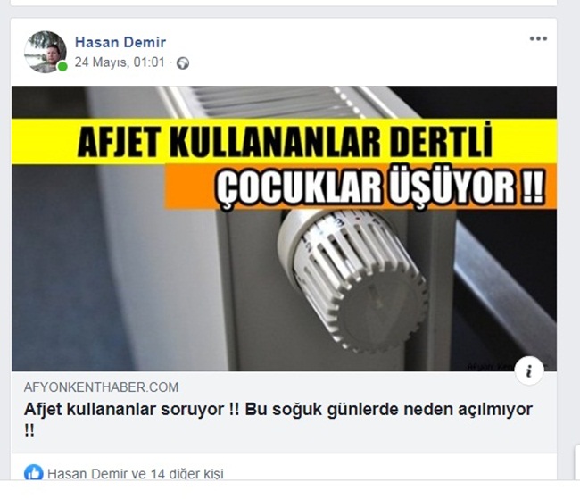The width and height of the screenshot is (580, 499).
Task: Click the globe public privacy icon
Action: click(x=183, y=63)
